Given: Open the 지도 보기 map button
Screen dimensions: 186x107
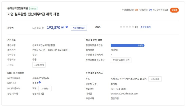Looking at the screenshot, I should [155, 79].
